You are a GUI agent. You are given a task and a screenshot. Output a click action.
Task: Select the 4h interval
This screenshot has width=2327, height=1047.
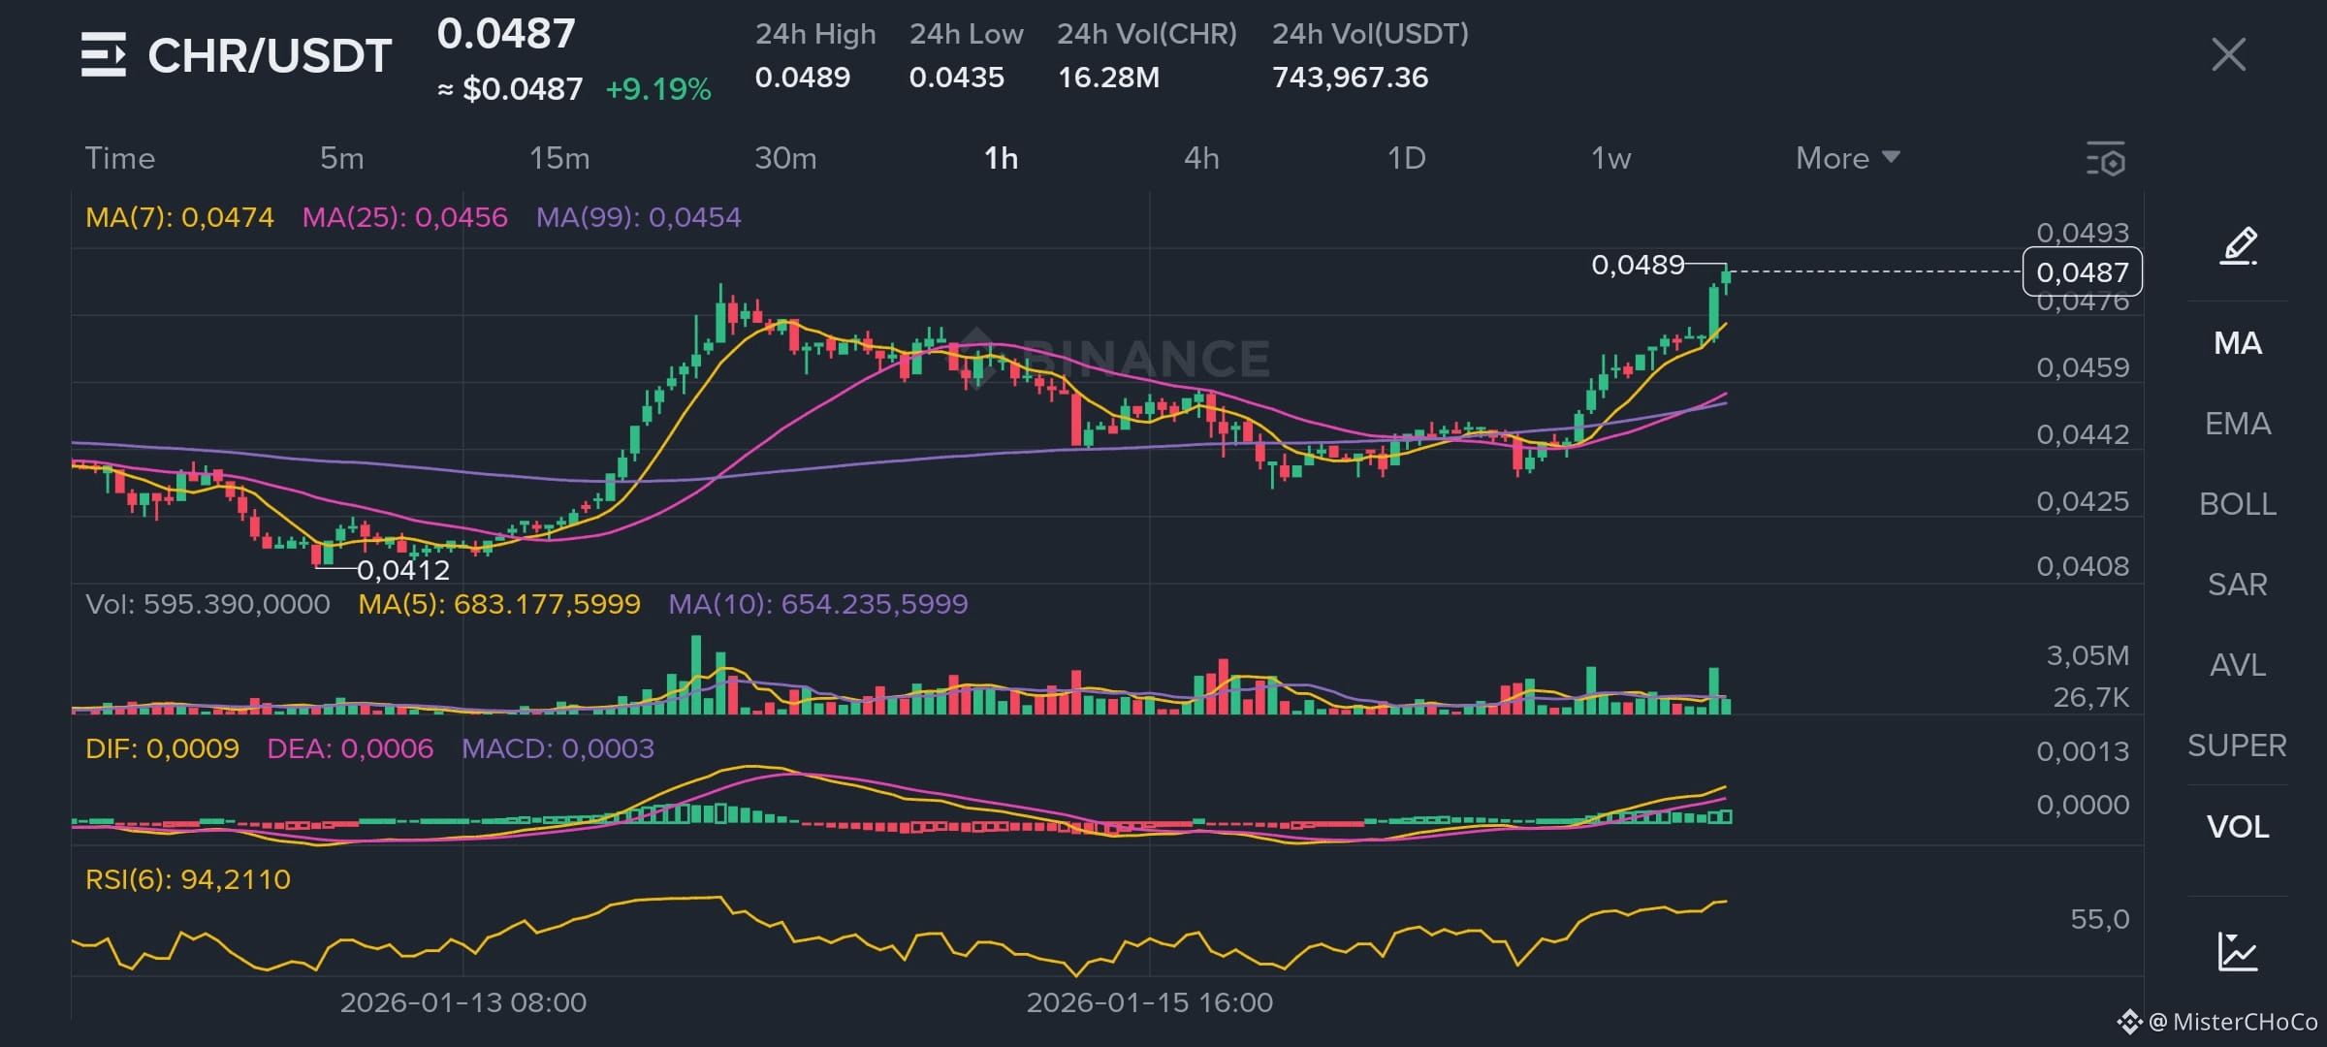pos(1201,158)
